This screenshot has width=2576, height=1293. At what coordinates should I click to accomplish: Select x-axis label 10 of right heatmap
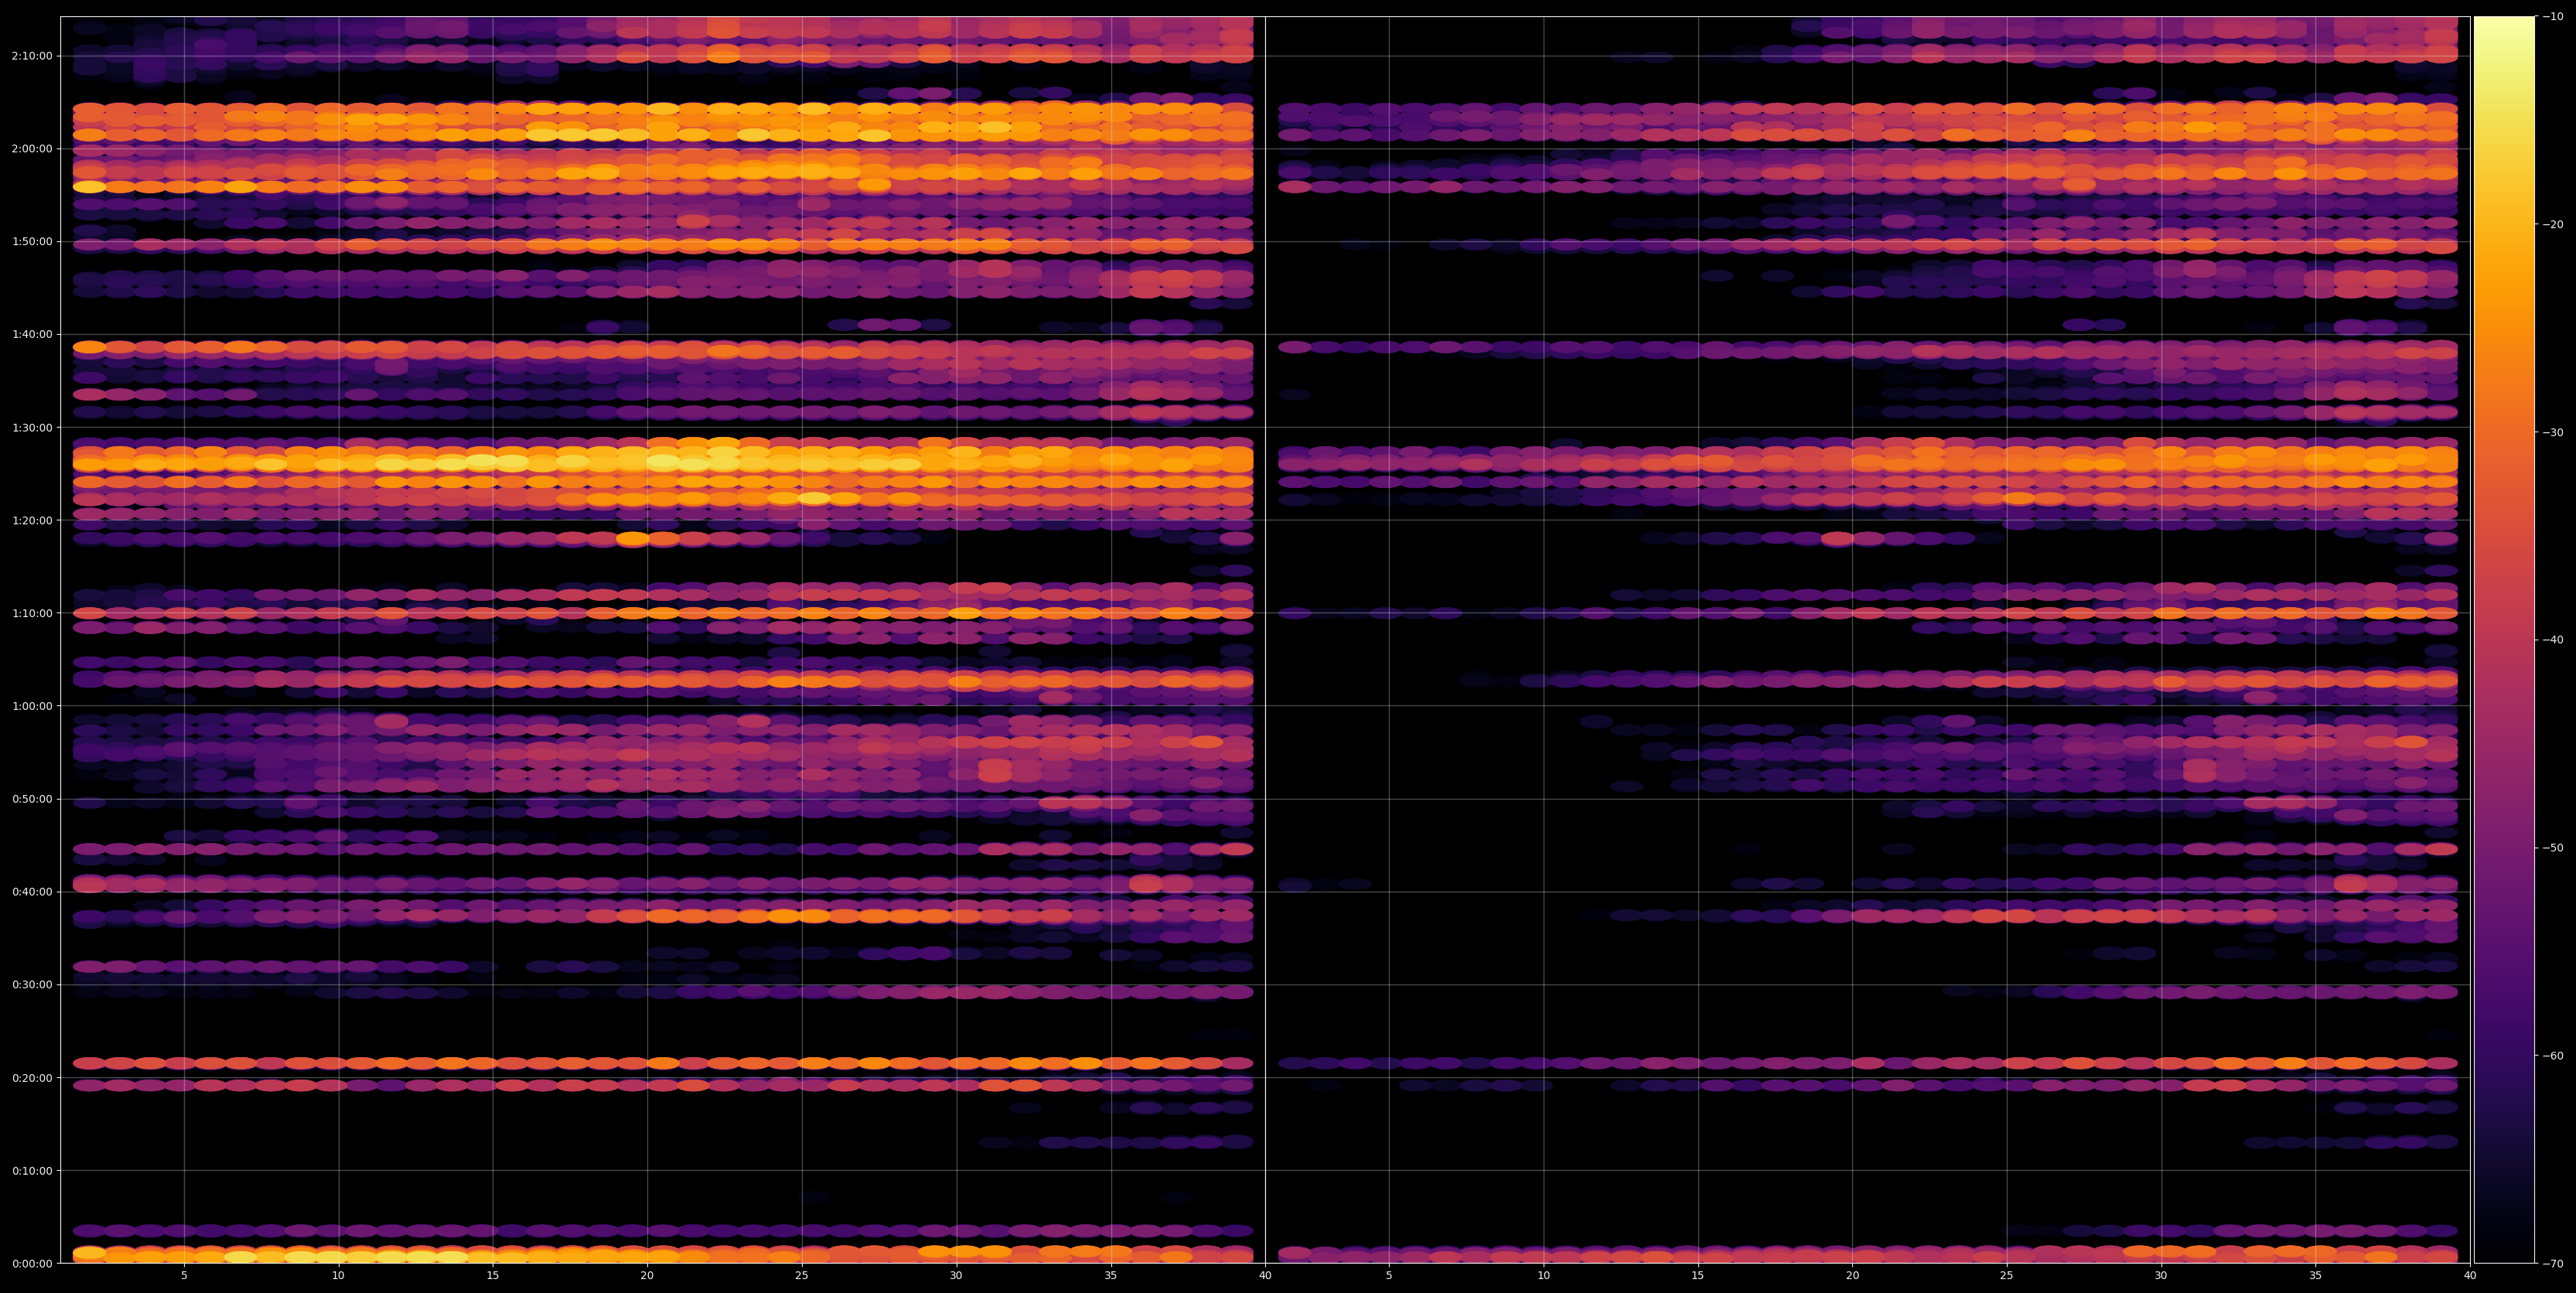[x=1543, y=1276]
